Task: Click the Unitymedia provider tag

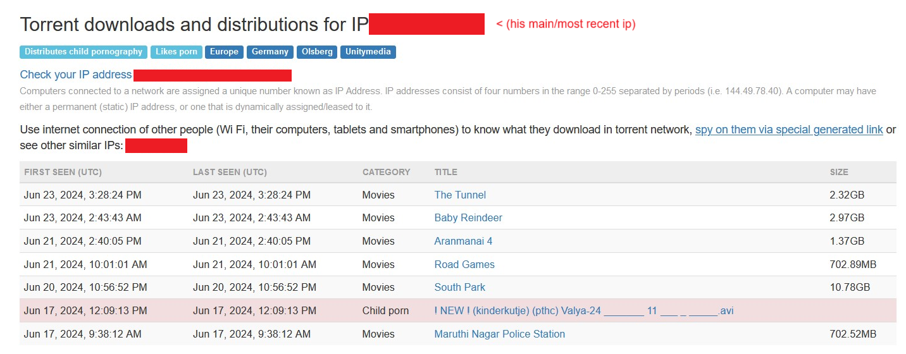Action: pyautogui.click(x=368, y=52)
